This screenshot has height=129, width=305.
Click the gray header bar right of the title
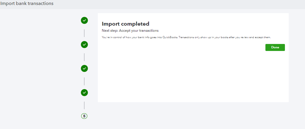tap(175, 4)
